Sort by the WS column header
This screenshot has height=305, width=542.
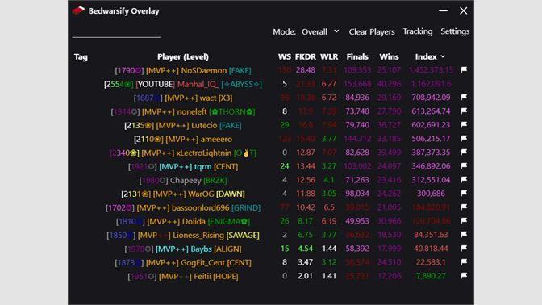coord(285,56)
